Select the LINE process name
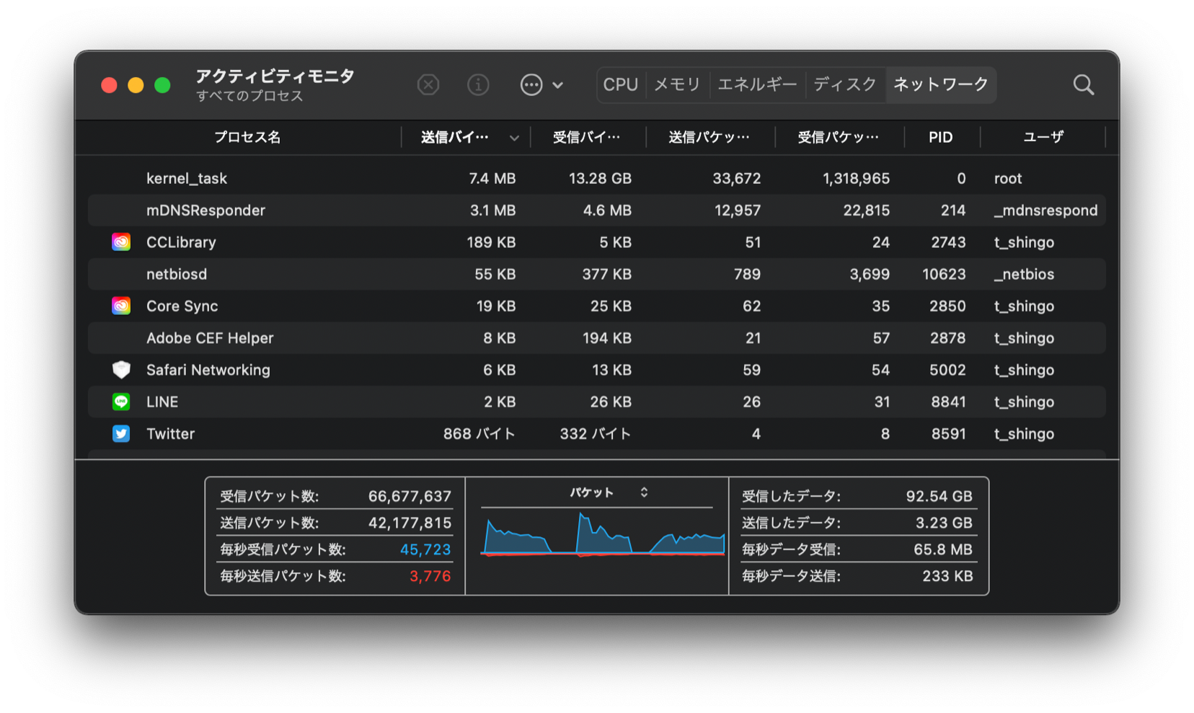This screenshot has height=713, width=1194. coord(162,402)
